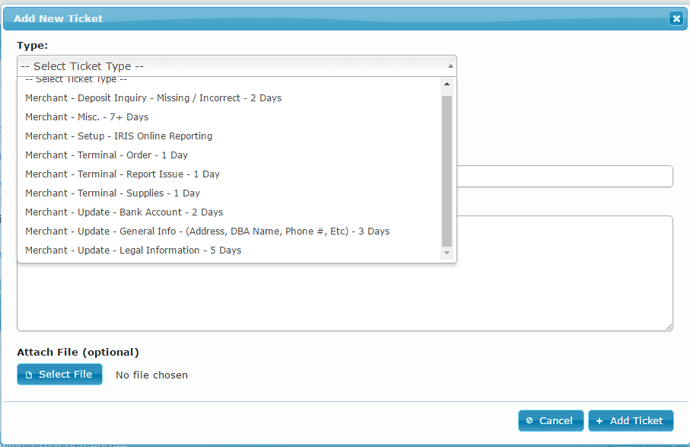Choose Merchant Update Legal Information option
Image resolution: width=690 pixels, height=447 pixels.
point(133,251)
